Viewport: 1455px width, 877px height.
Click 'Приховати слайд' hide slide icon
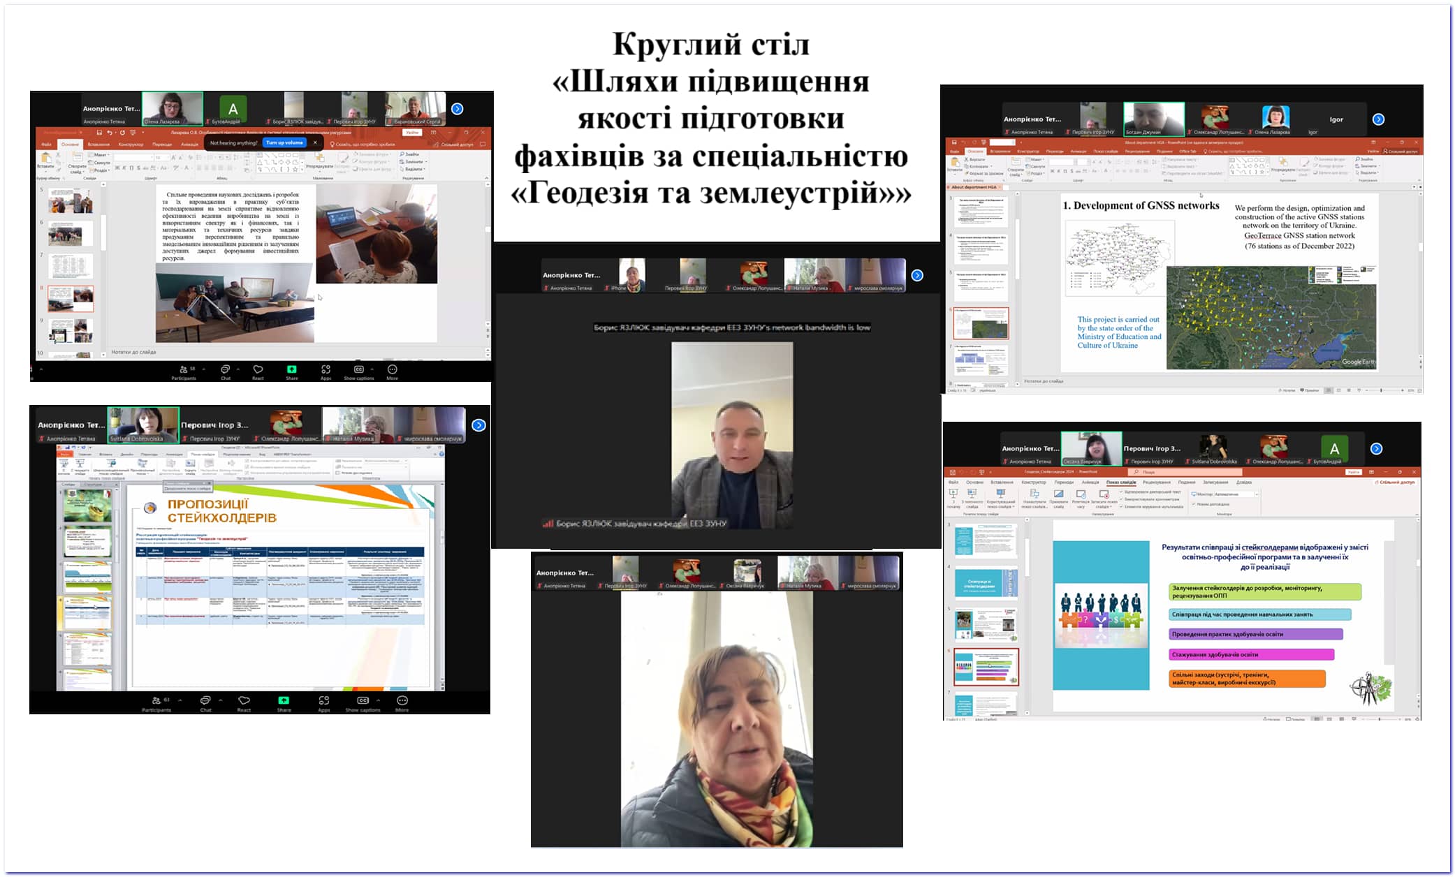coord(1058,494)
